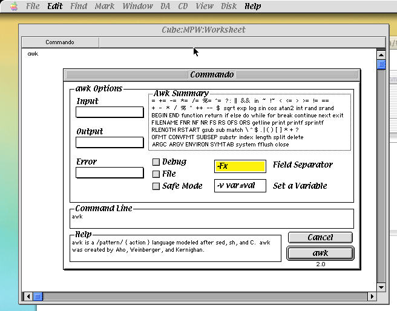Open the Help menu

tap(252, 6)
